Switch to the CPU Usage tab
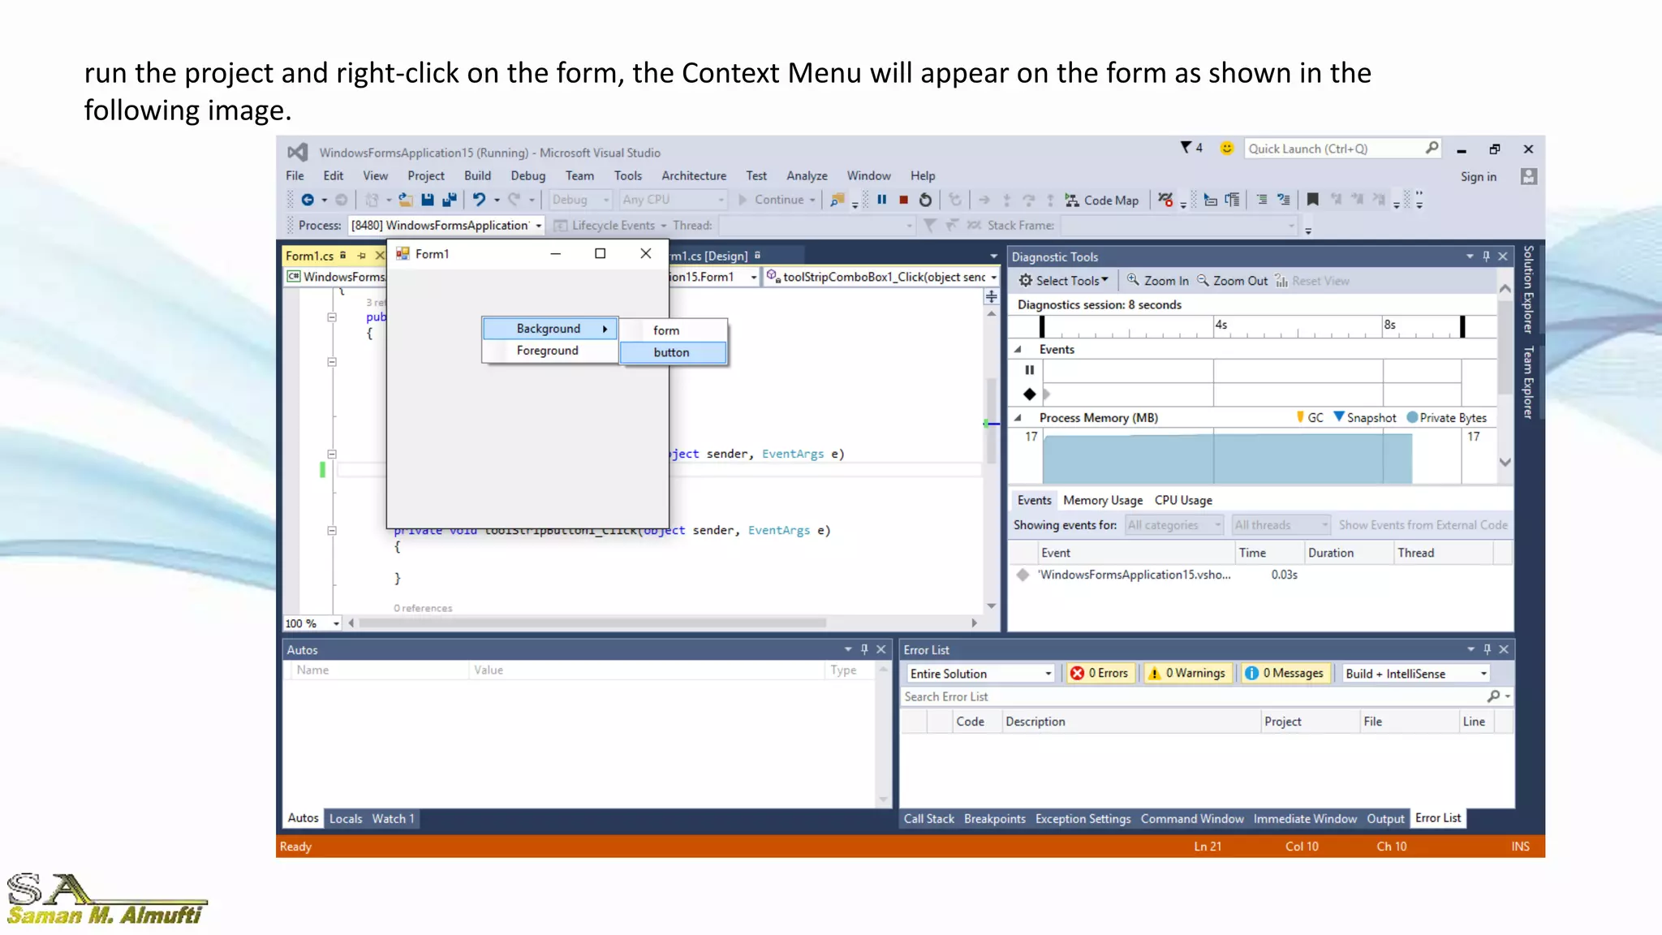This screenshot has height=935, width=1662. (1183, 500)
